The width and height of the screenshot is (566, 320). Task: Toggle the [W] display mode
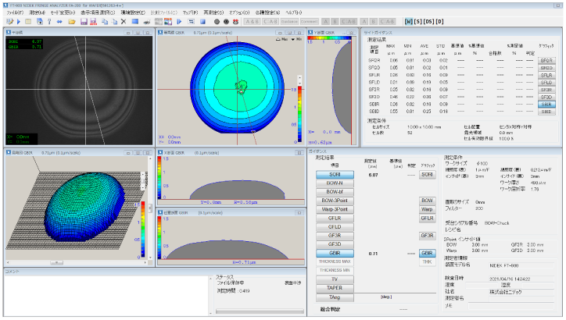[x=408, y=22]
